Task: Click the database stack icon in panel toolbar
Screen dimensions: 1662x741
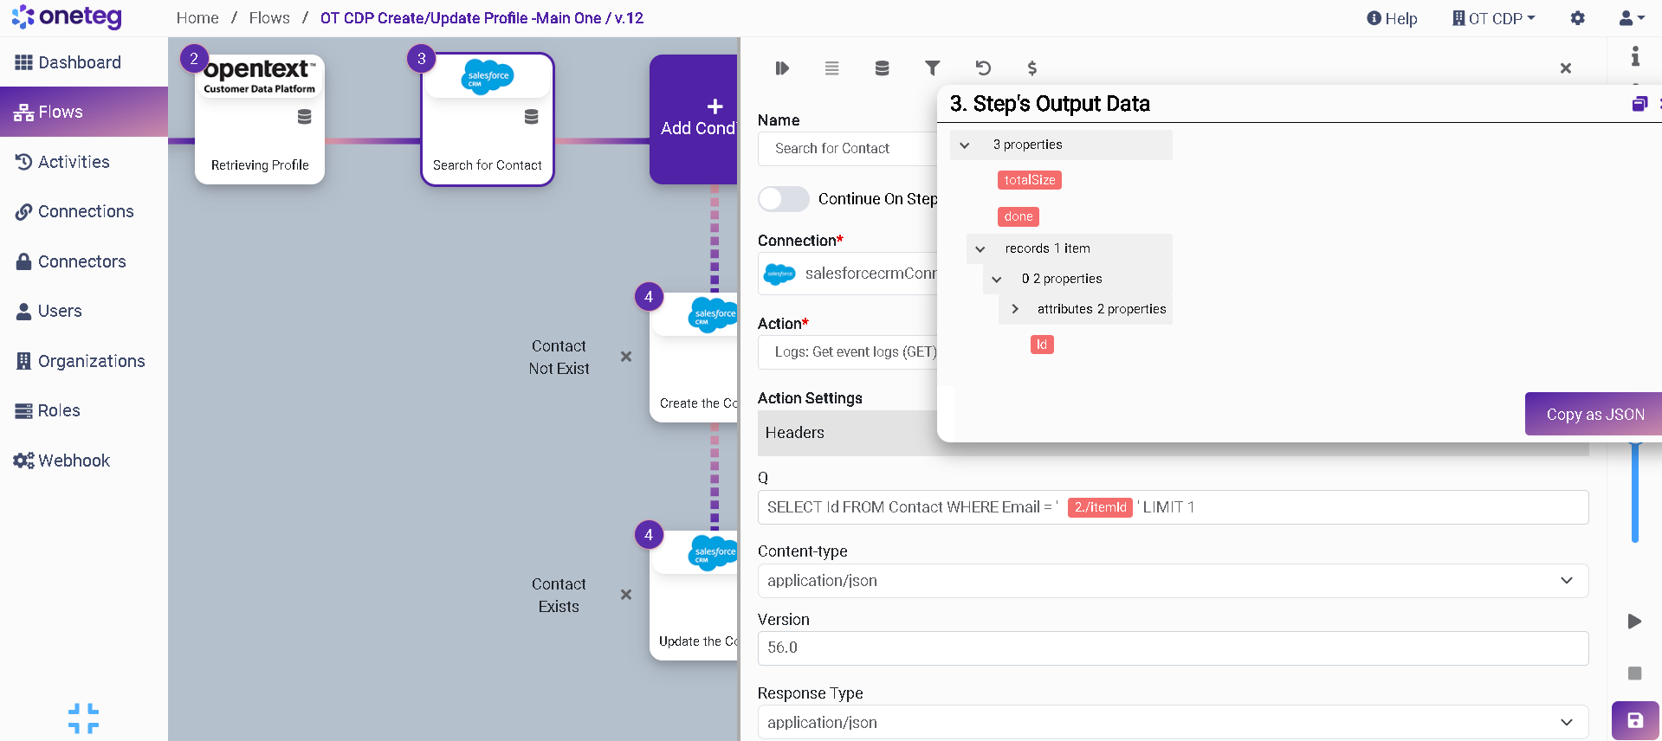Action: [882, 68]
